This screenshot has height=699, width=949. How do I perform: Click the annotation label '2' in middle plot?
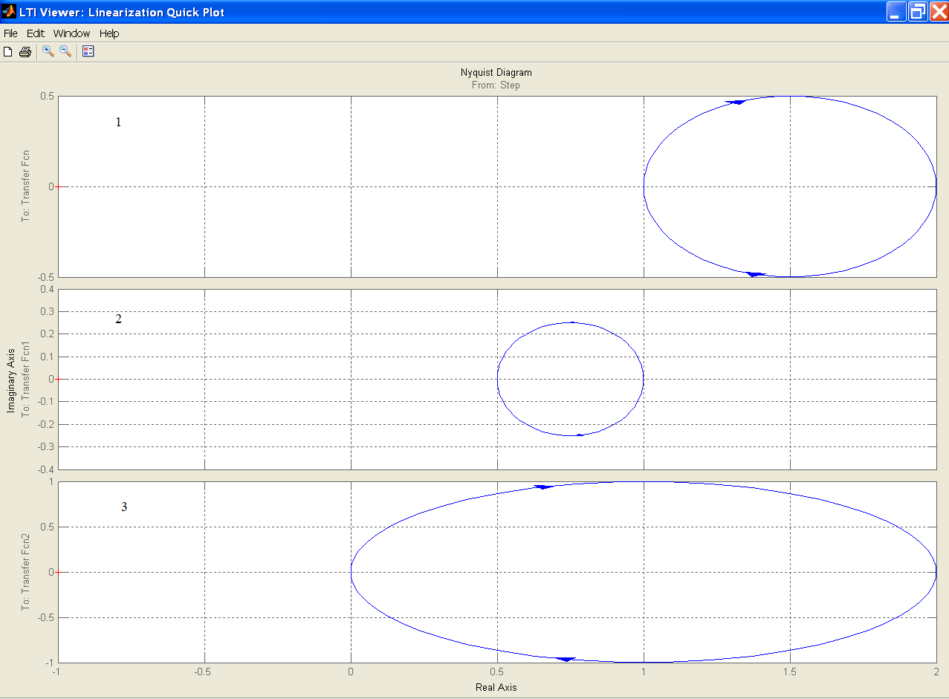(118, 319)
